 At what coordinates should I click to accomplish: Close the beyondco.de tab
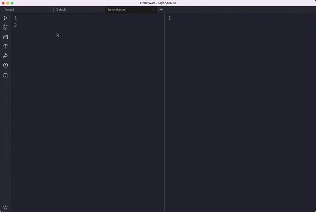pyautogui.click(x=153, y=9)
